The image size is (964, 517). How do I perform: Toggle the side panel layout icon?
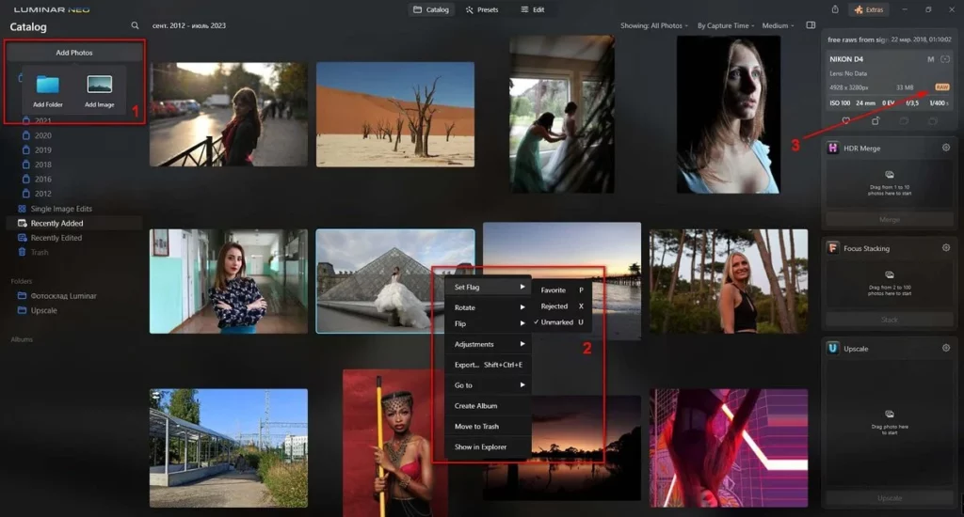pyautogui.click(x=811, y=25)
